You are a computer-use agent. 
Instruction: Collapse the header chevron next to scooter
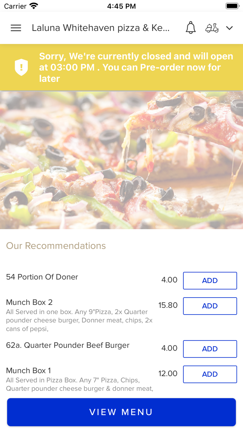point(229,28)
